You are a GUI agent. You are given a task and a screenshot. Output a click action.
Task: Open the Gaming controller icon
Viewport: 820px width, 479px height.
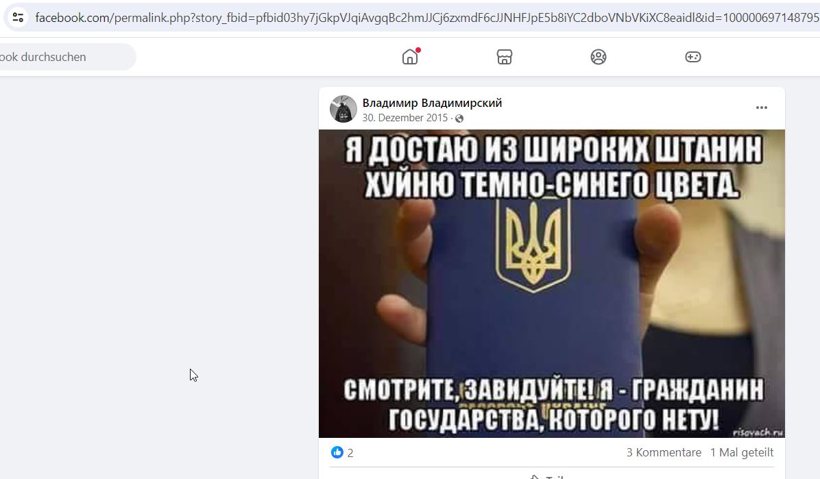coord(693,56)
